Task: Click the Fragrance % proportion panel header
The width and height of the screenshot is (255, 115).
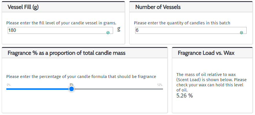Action: pyautogui.click(x=85, y=53)
